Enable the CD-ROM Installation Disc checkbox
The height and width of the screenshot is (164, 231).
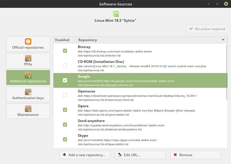[65, 65]
